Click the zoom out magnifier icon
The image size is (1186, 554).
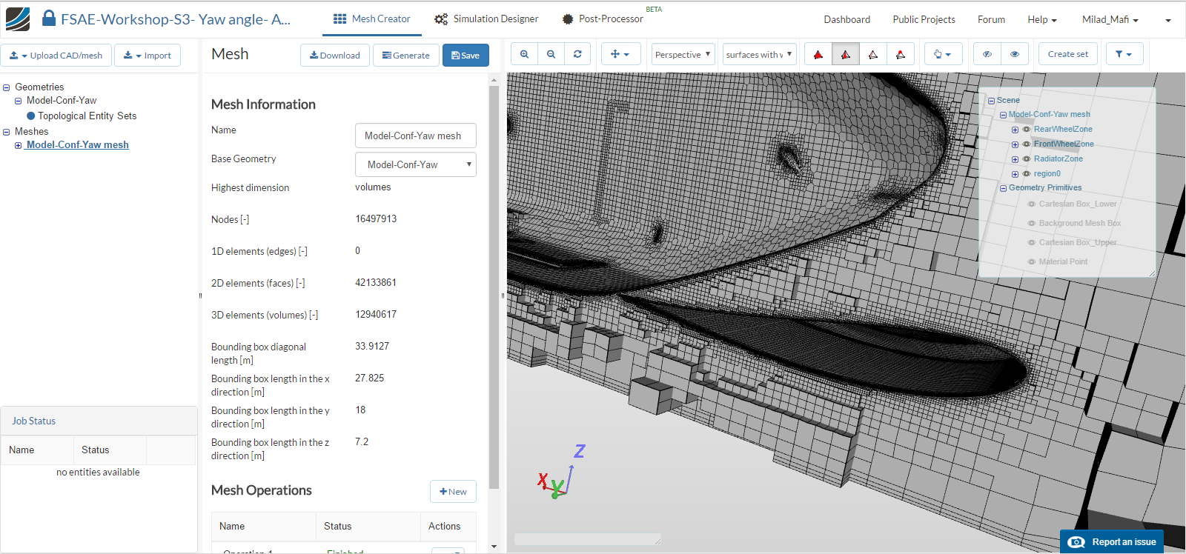(x=551, y=54)
